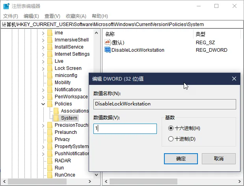Select the DisableLockWorkstation value name
The image size is (244, 186).
(x=138, y=50)
